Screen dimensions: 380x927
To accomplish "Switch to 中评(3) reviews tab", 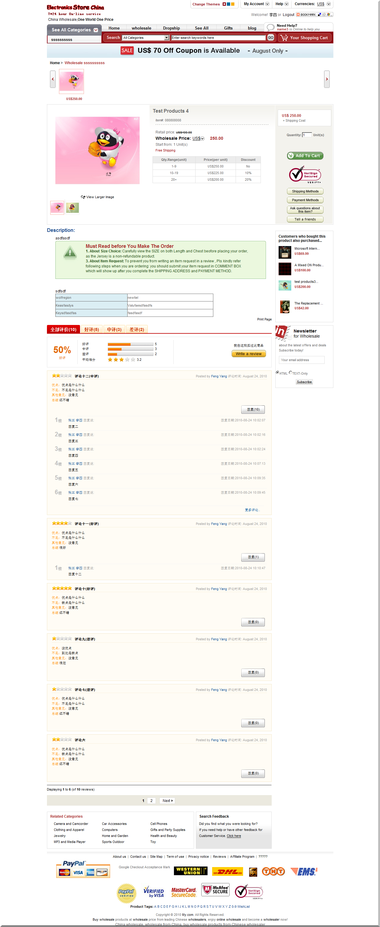I will coord(114,330).
